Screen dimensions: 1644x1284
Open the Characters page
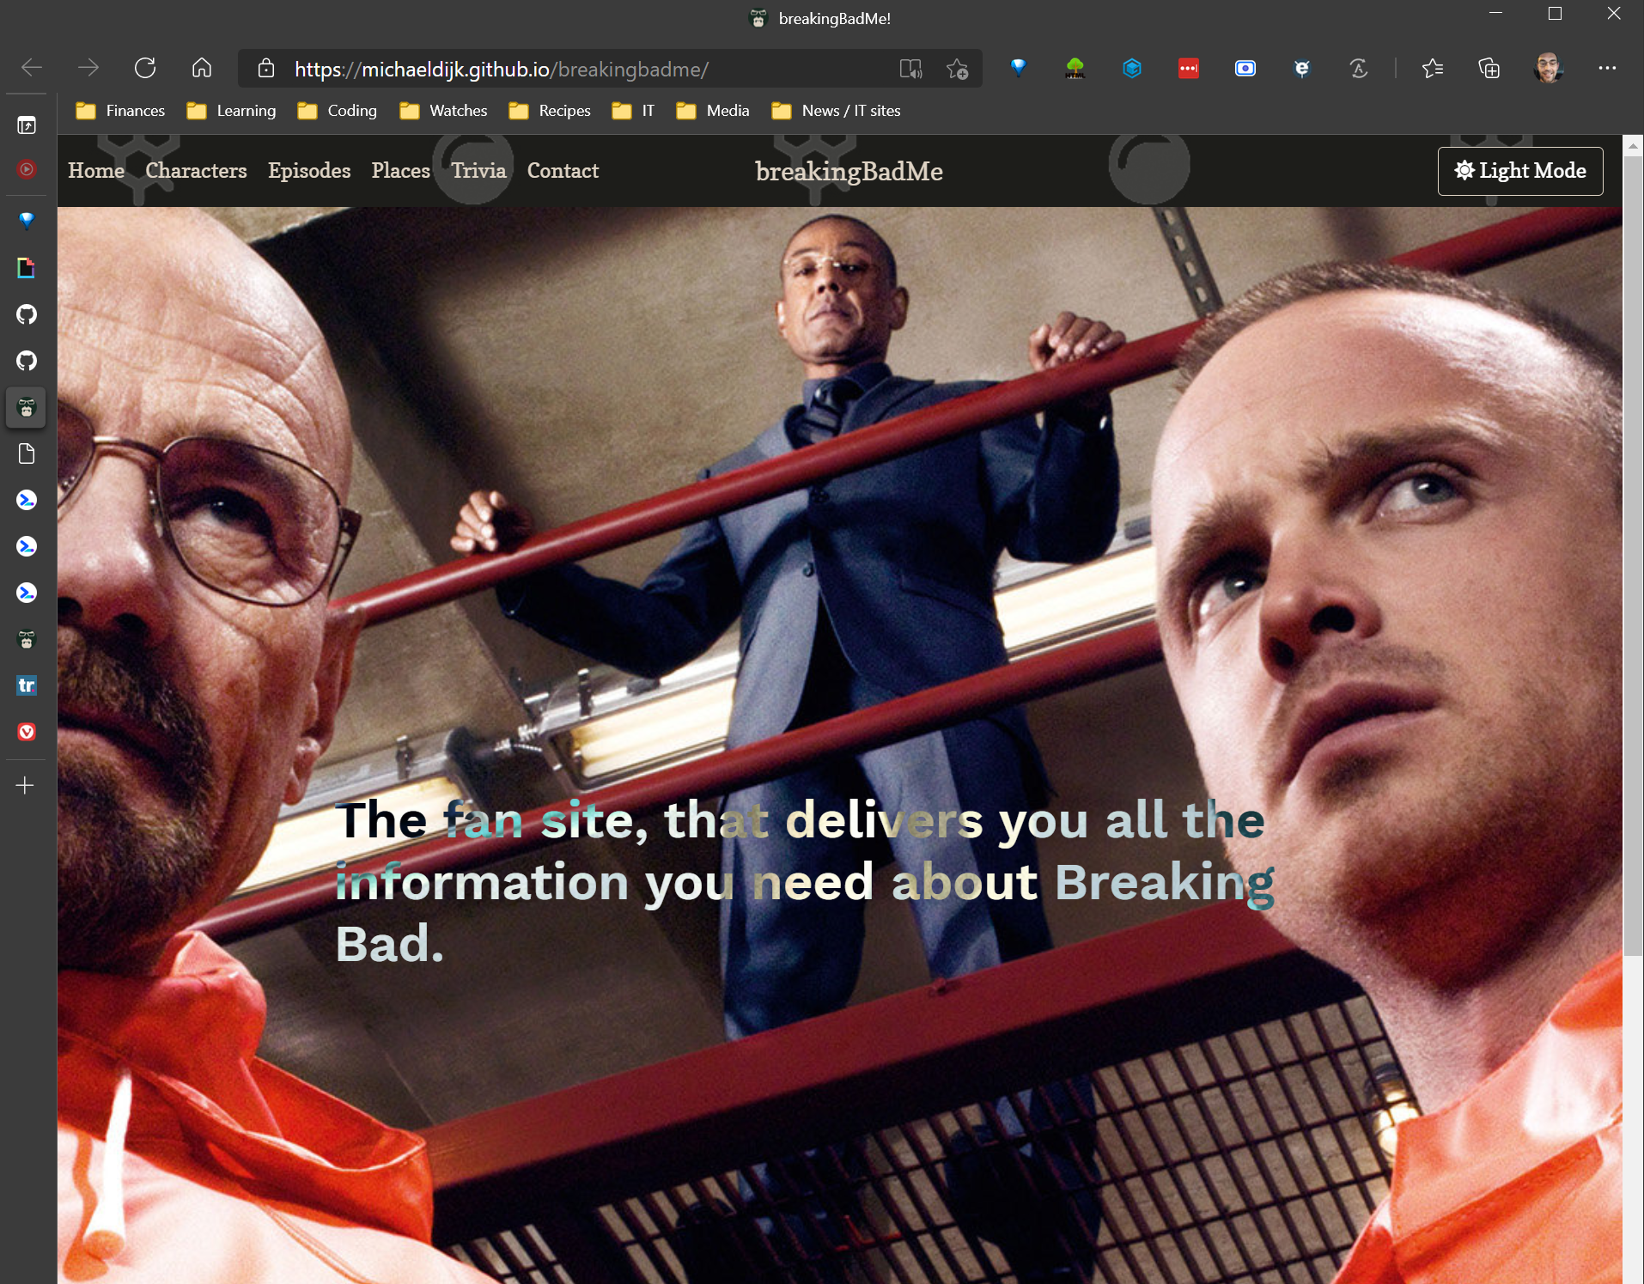tap(196, 171)
